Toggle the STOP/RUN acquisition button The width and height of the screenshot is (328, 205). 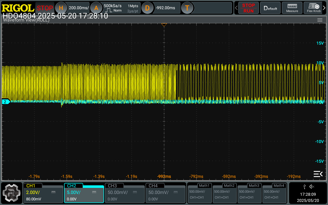point(248,8)
